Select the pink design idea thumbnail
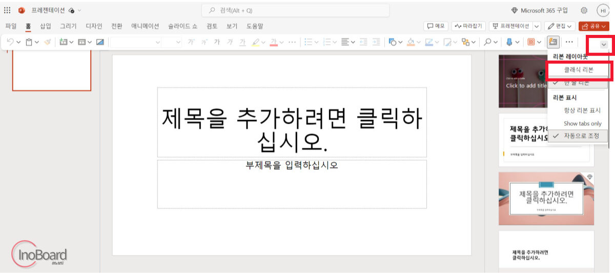Image resolution: width=615 pixels, height=273 pixels. (546, 199)
